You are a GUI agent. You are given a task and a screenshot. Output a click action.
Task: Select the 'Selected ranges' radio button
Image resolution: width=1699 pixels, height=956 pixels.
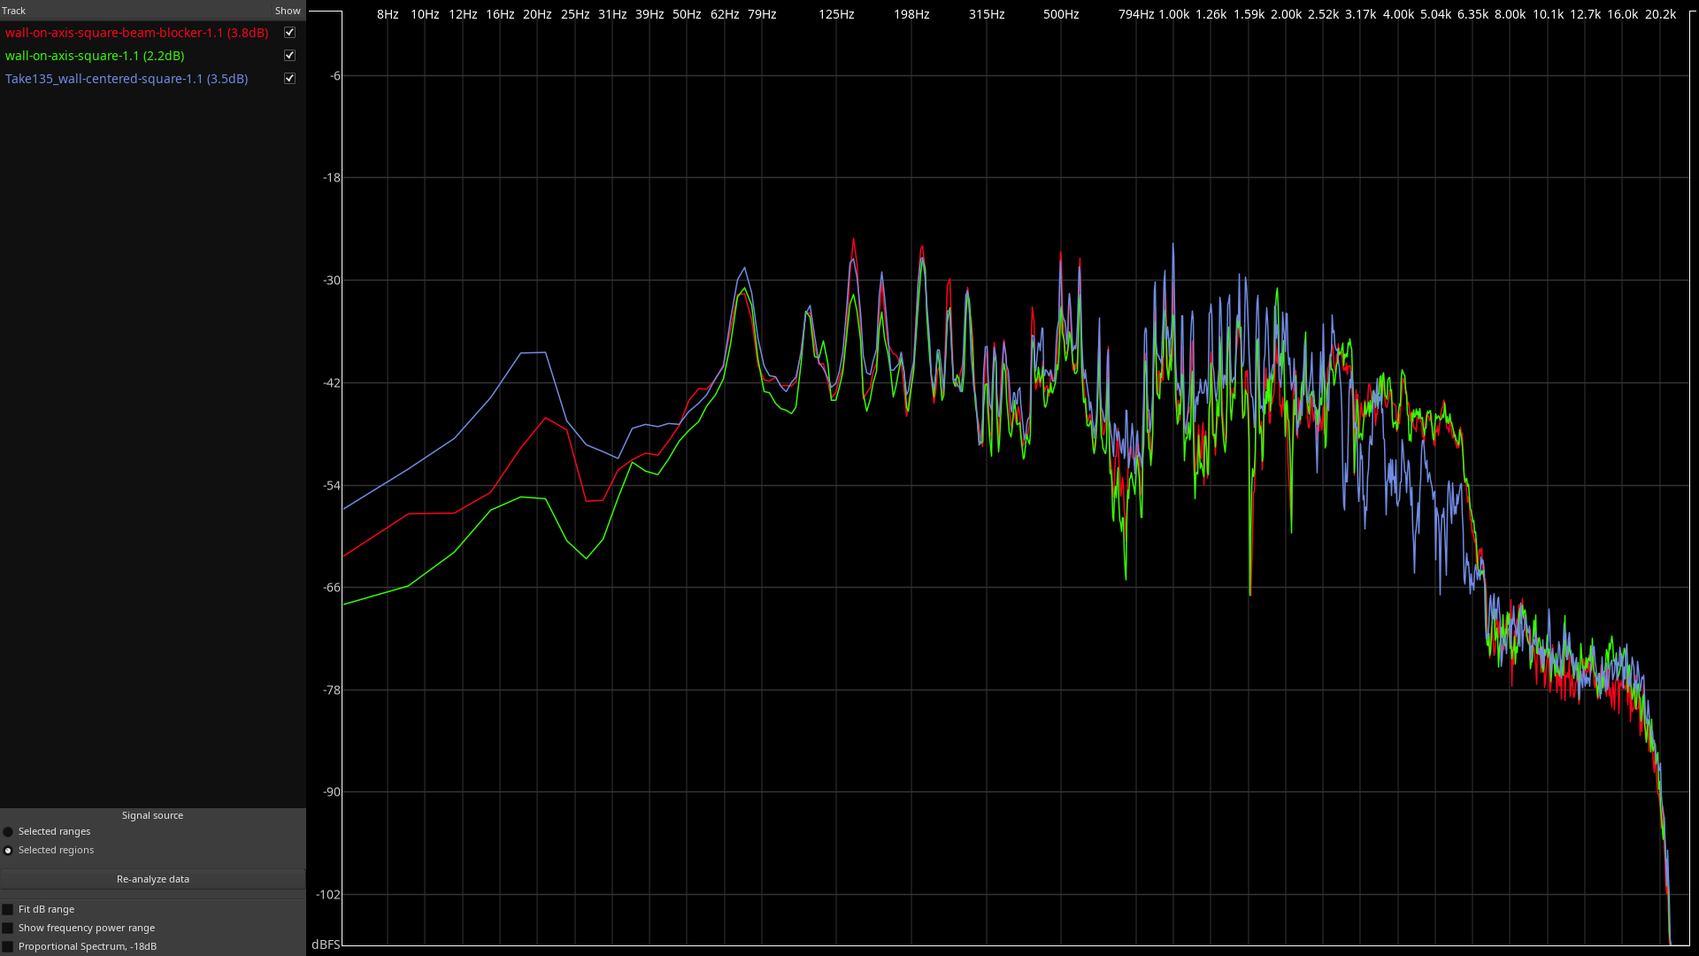click(9, 832)
